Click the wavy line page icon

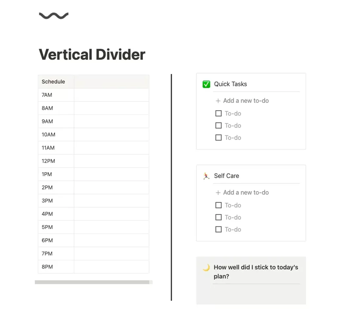54,16
